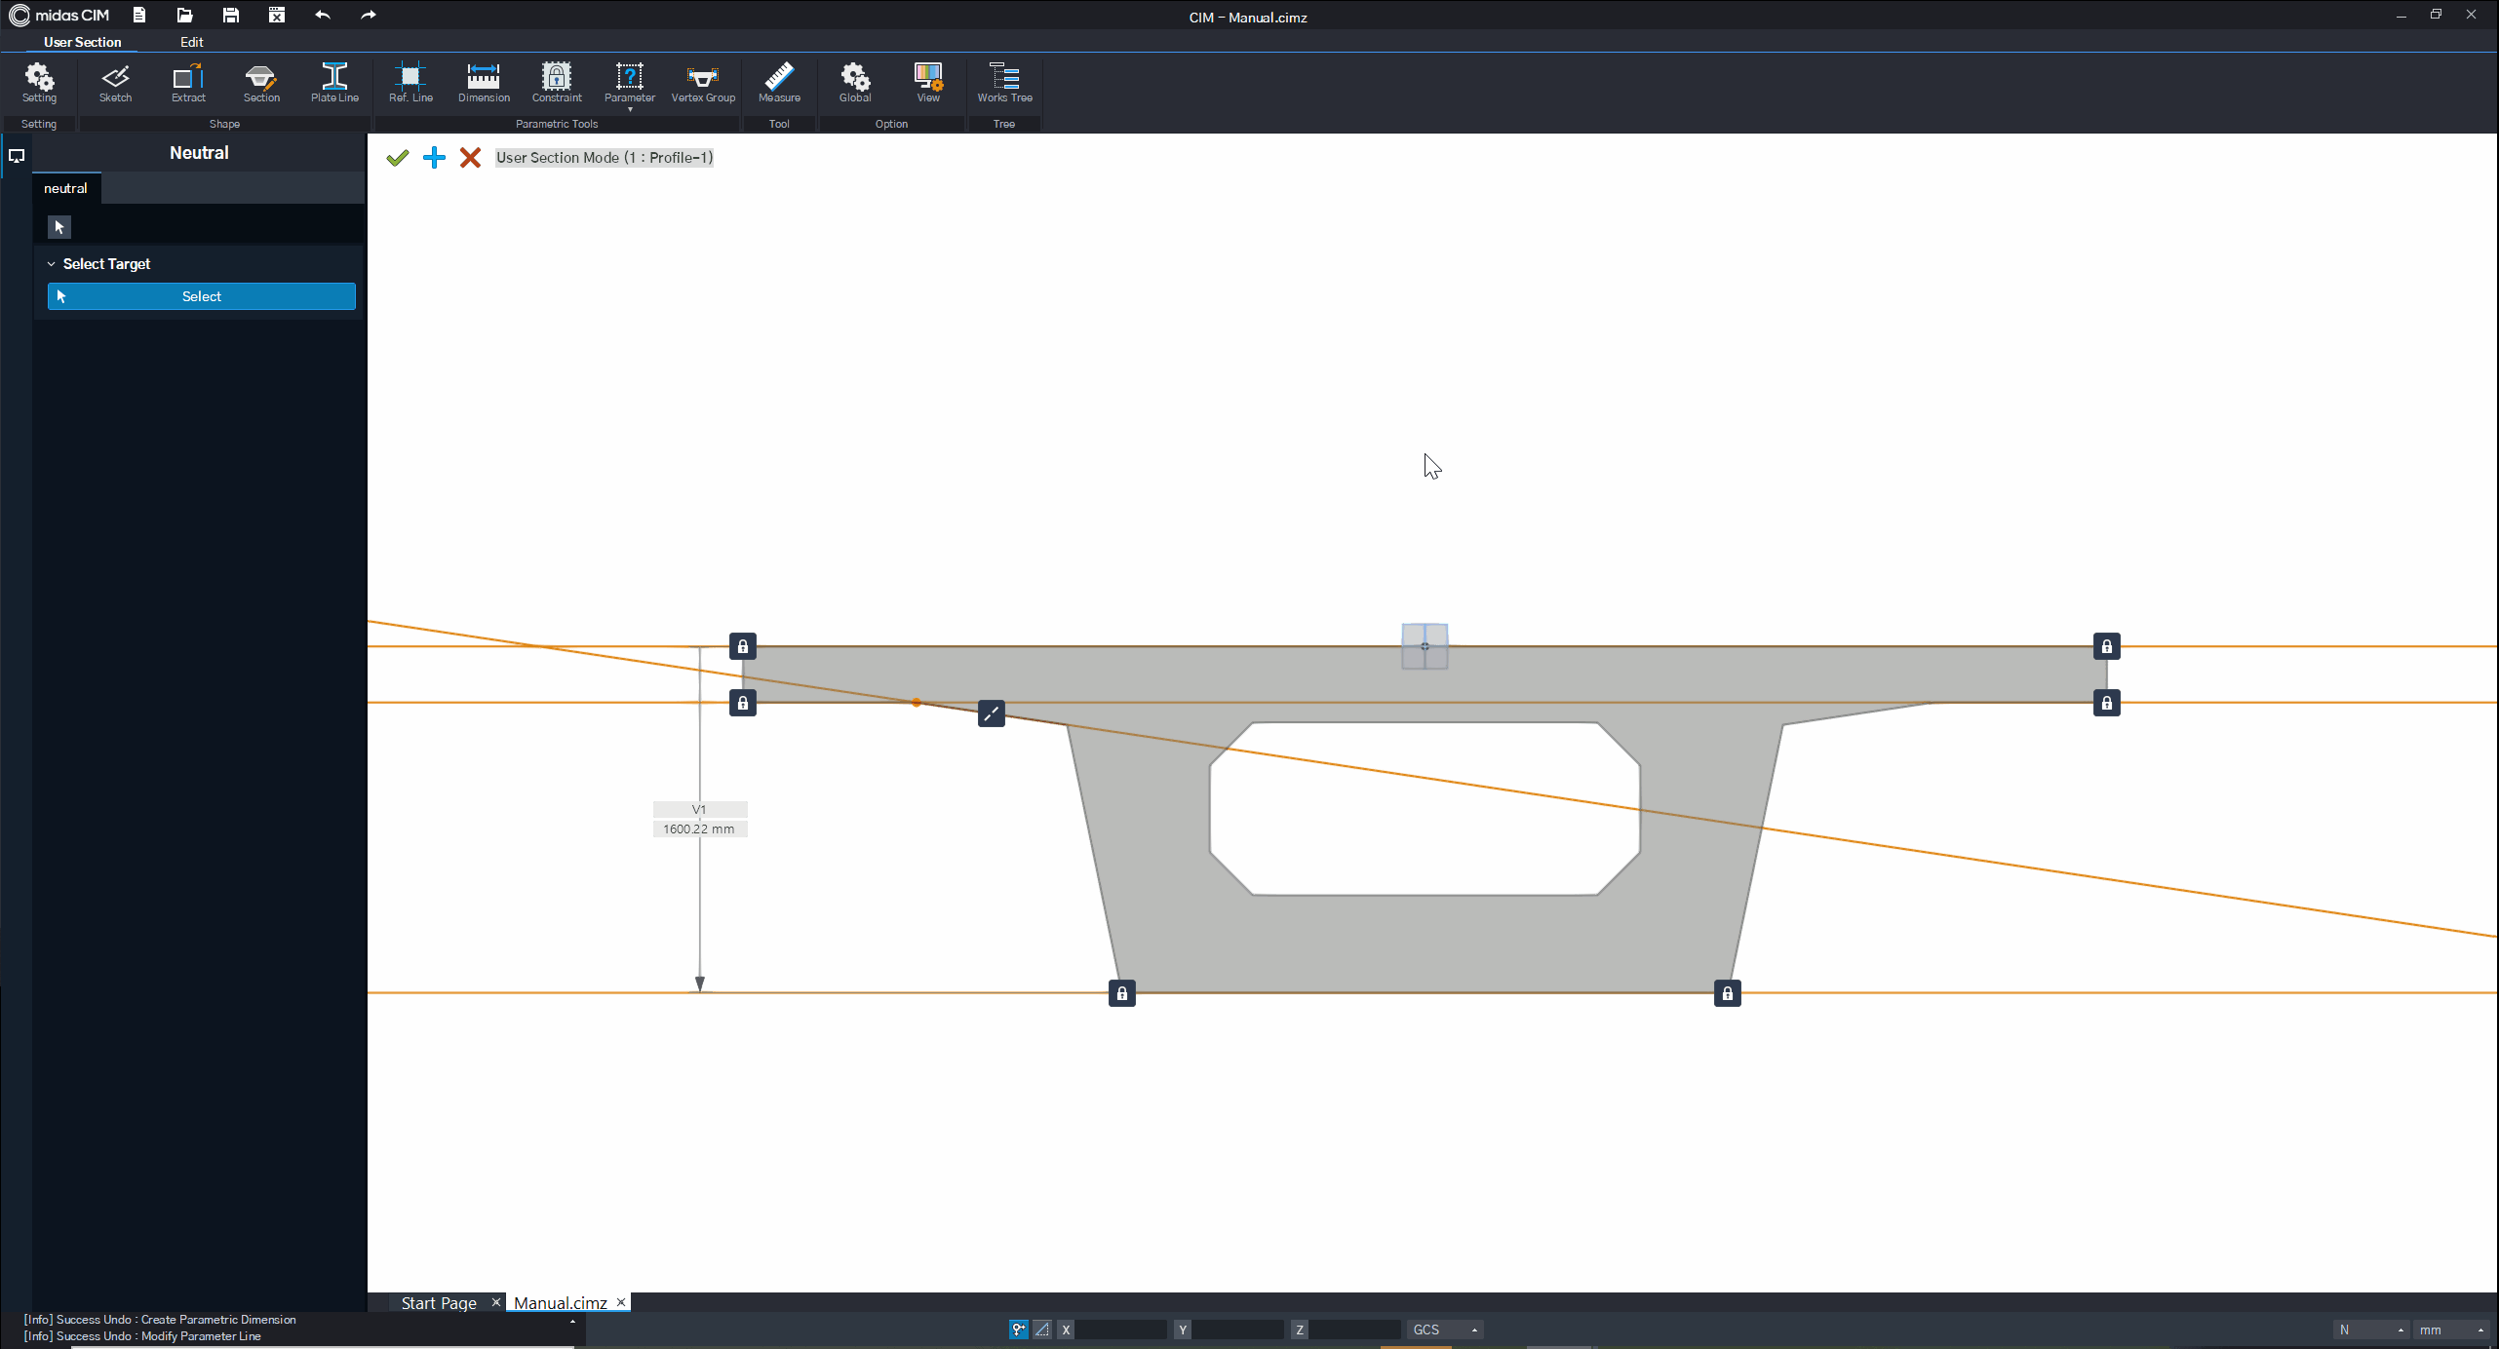
Task: Collapse the Select Target section
Action: pos(52,264)
